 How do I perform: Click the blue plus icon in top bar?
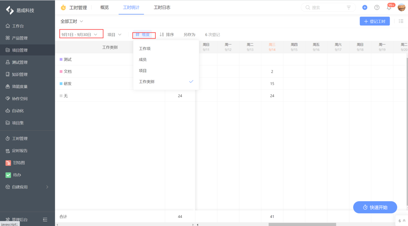coord(364,7)
